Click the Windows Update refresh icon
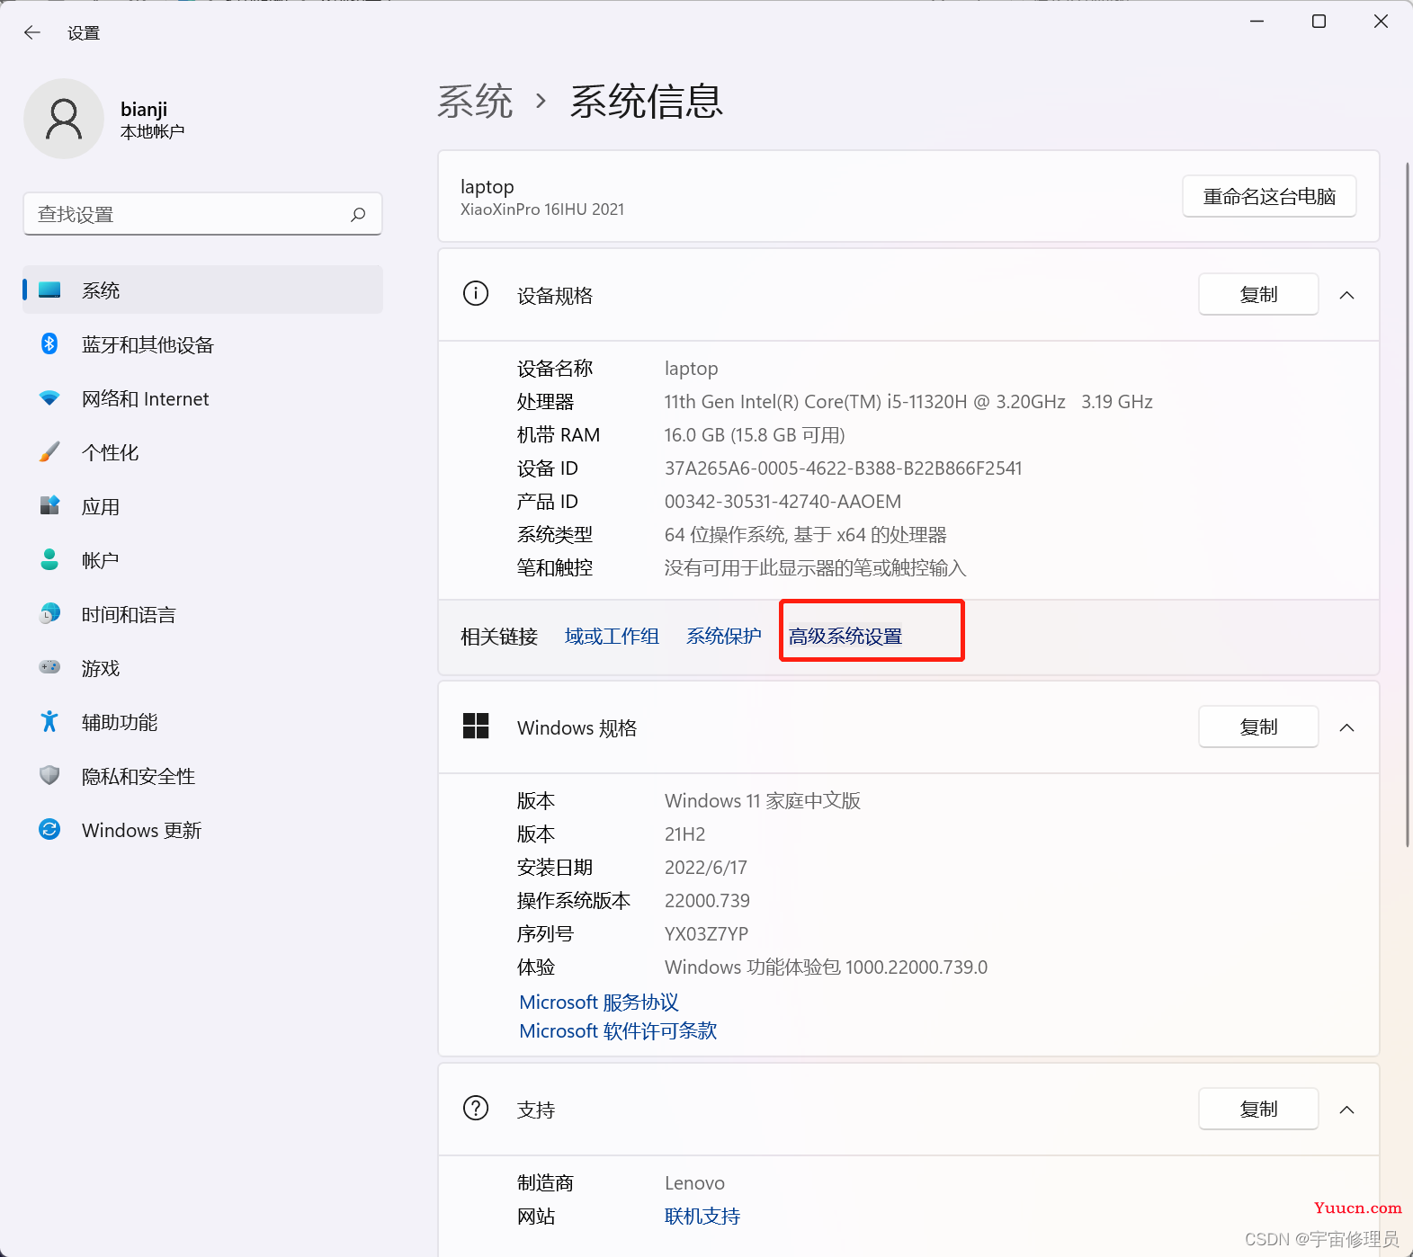Viewport: 1413px width, 1257px height. pyautogui.click(x=49, y=829)
